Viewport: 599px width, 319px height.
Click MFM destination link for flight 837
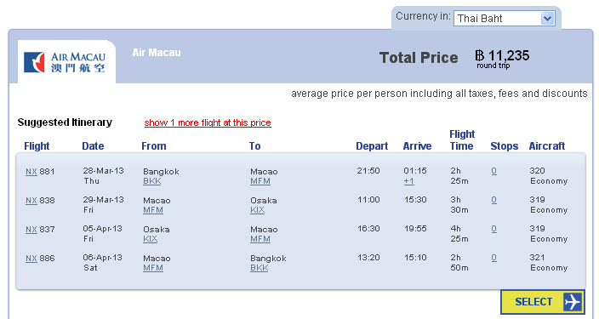(x=260, y=239)
